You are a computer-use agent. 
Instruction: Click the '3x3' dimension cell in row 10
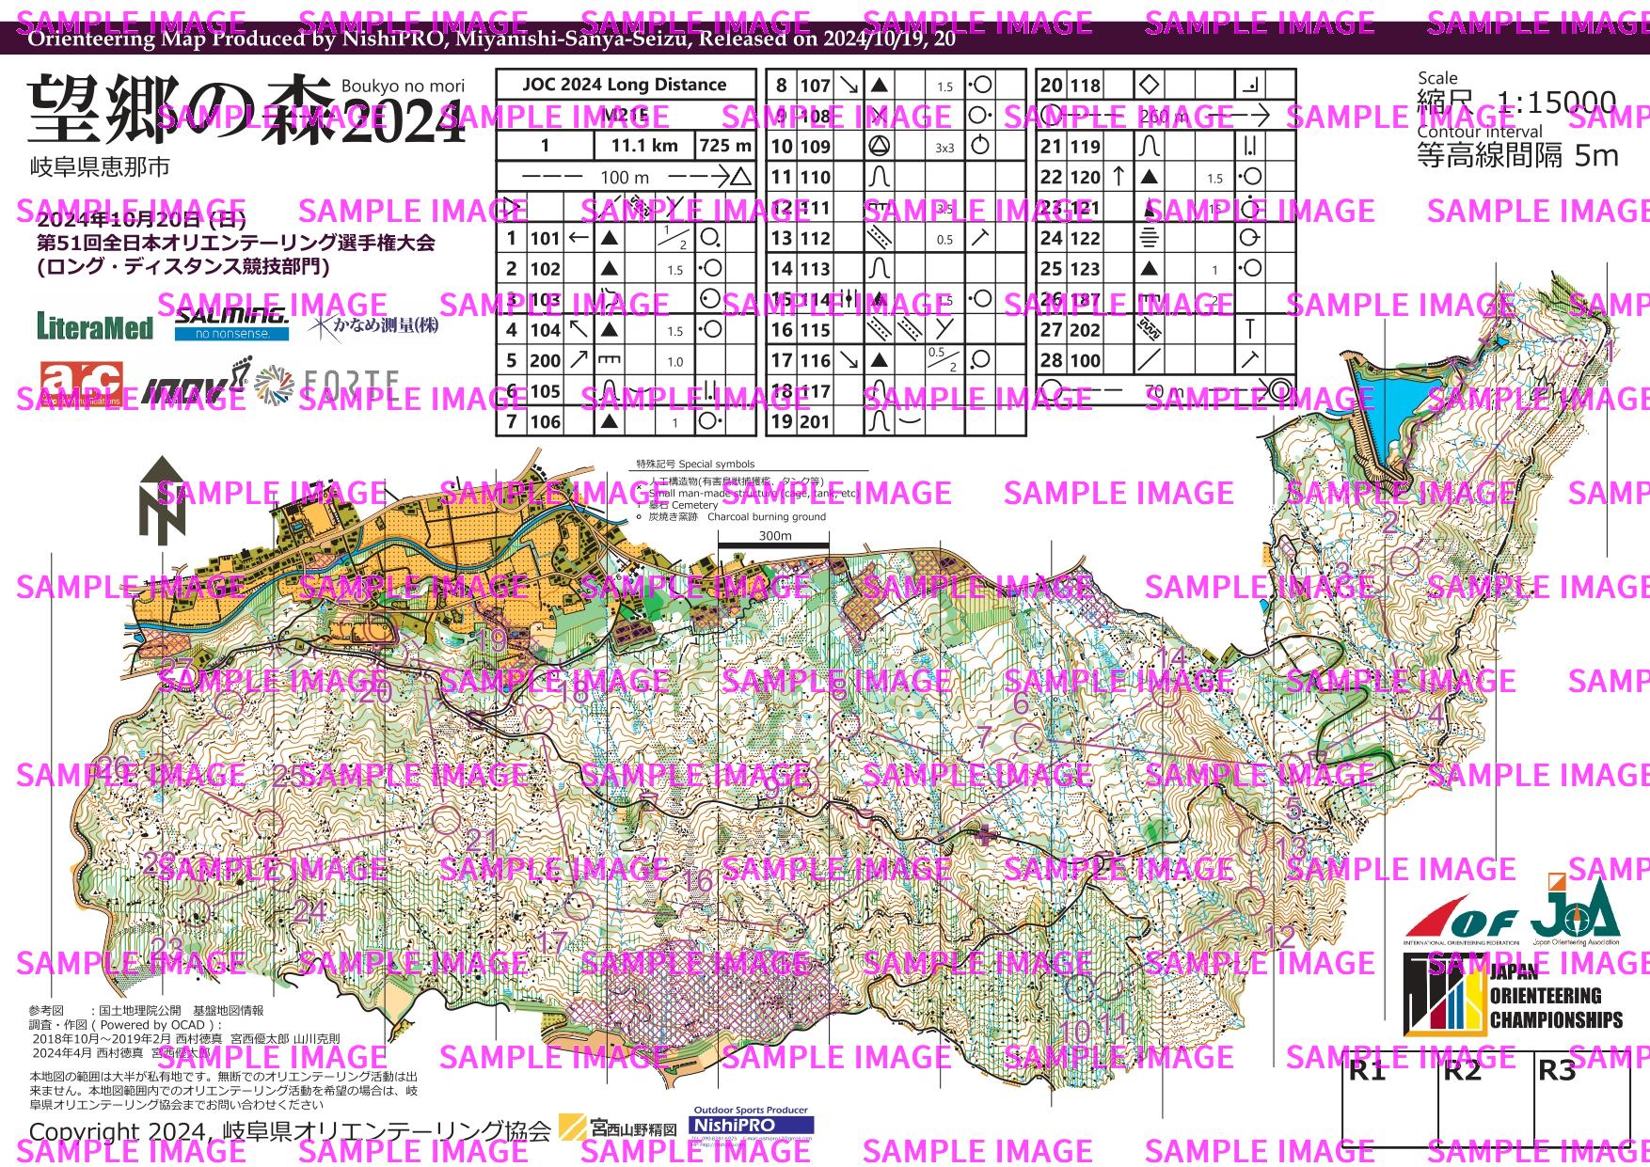tap(944, 148)
